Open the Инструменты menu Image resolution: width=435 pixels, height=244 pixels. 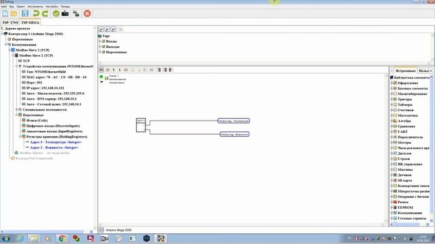point(35,6)
